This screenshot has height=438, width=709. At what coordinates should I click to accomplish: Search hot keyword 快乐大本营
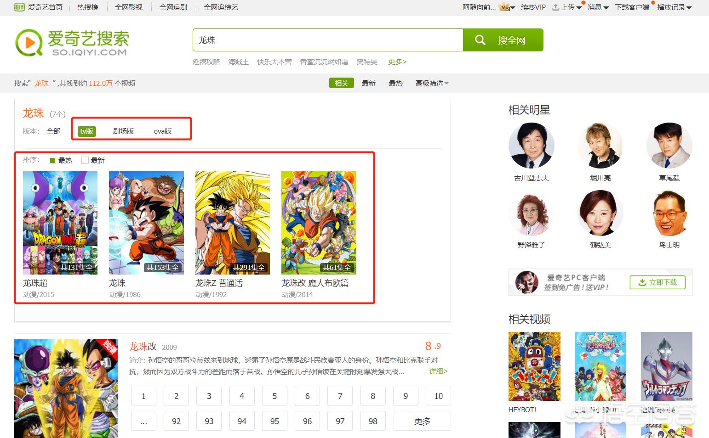pos(274,62)
